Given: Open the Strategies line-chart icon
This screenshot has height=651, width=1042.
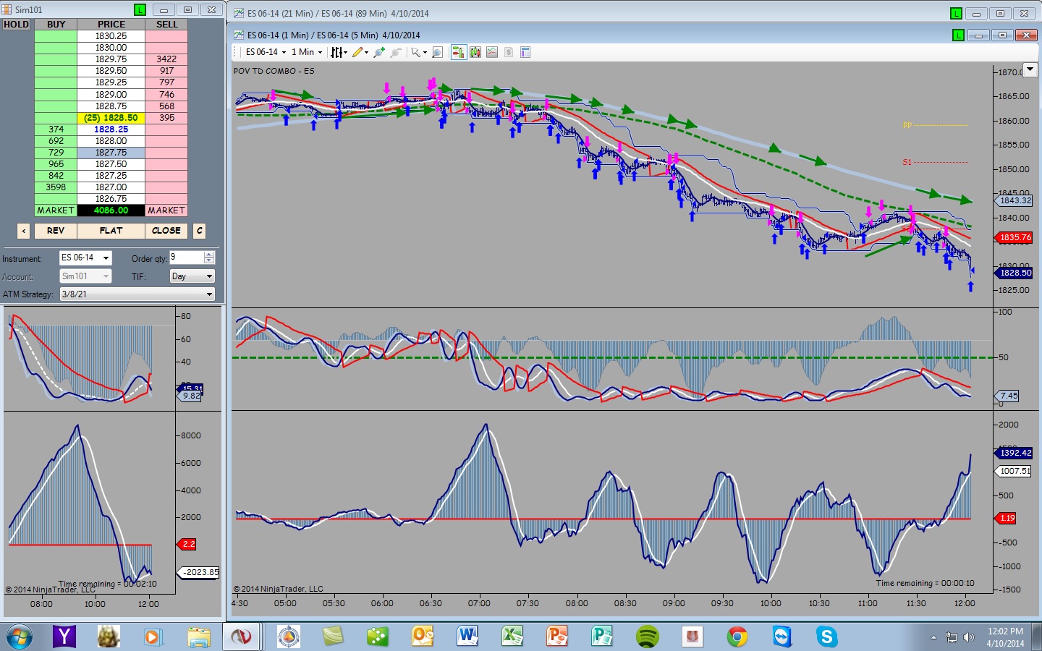Looking at the screenshot, I should click(492, 52).
